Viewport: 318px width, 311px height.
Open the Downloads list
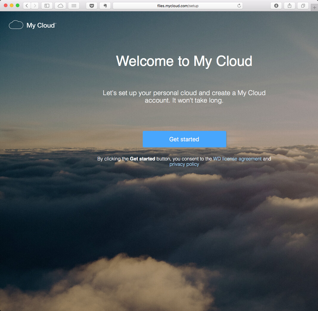(276, 5)
